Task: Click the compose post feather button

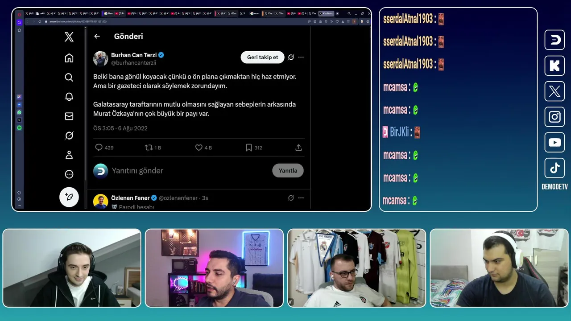Action: tap(69, 197)
